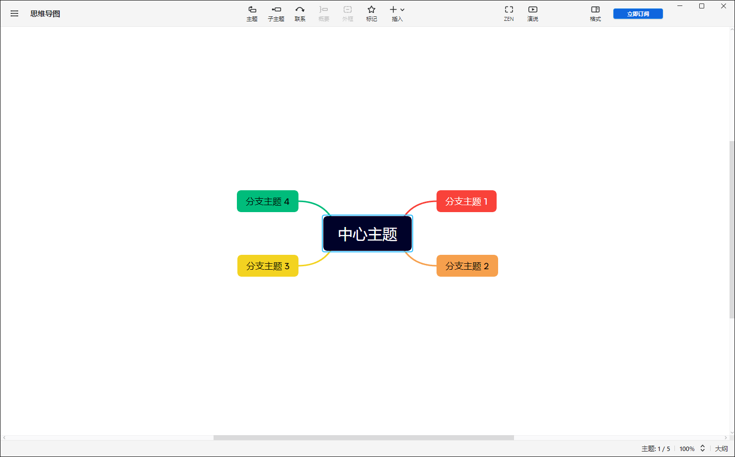This screenshot has height=457, width=735.
Task: Open the 格式 format panel
Action: point(595,12)
